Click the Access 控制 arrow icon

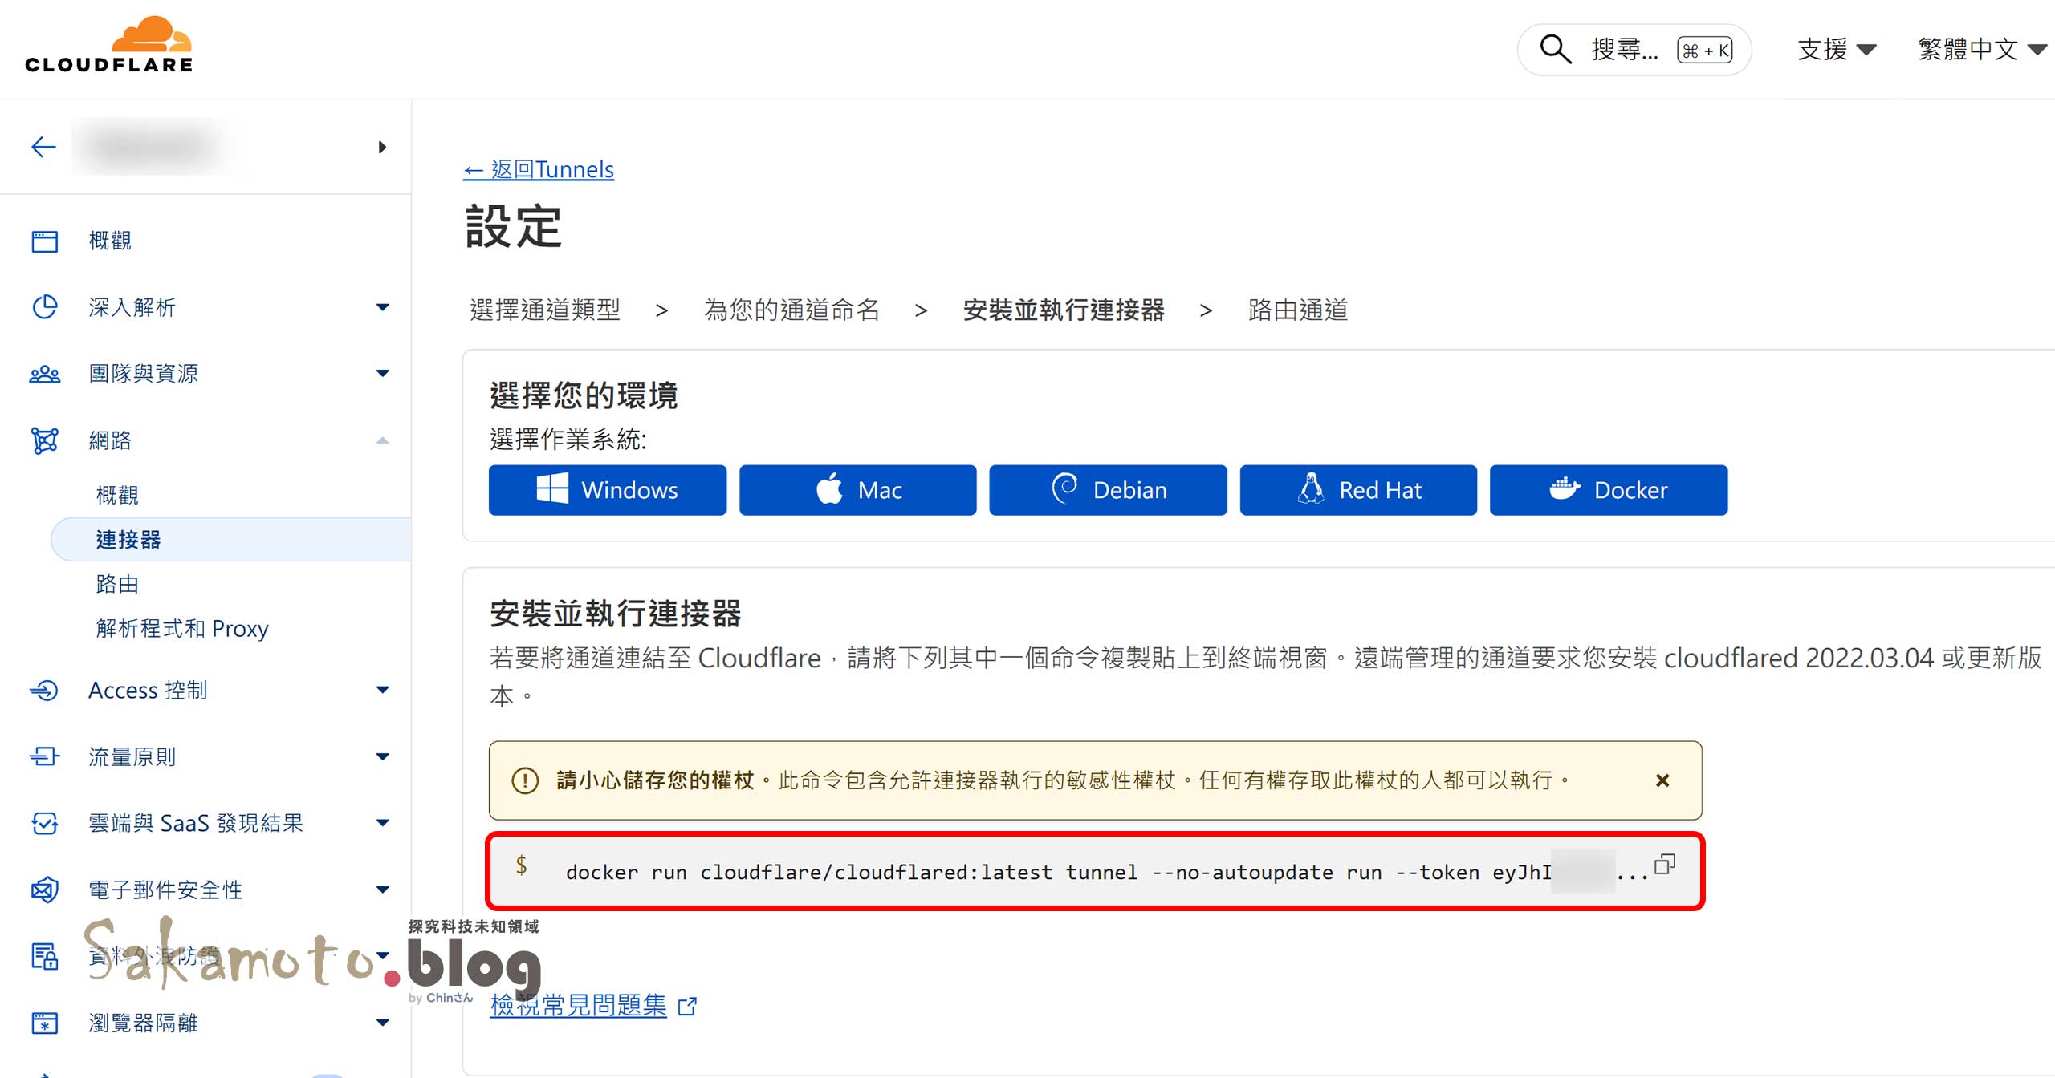click(x=45, y=690)
